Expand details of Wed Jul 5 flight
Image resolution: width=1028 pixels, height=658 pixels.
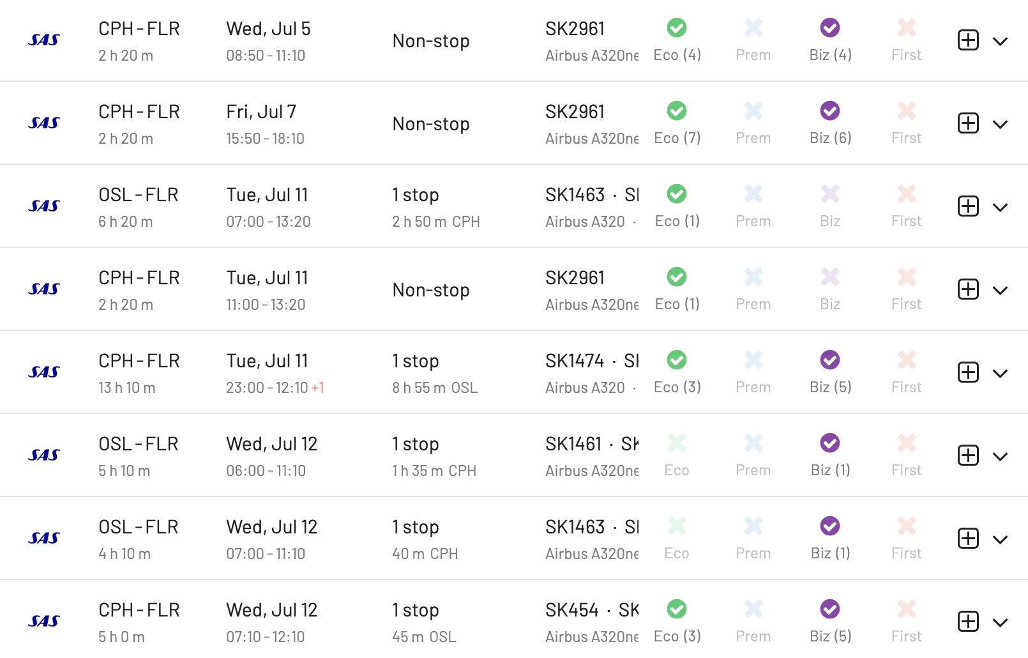coord(1001,41)
